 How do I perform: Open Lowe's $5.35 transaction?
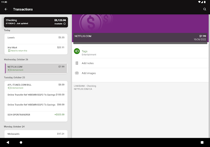[x=36, y=39]
